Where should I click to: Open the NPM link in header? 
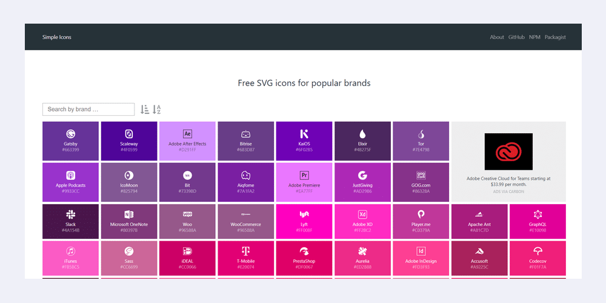[534, 37]
